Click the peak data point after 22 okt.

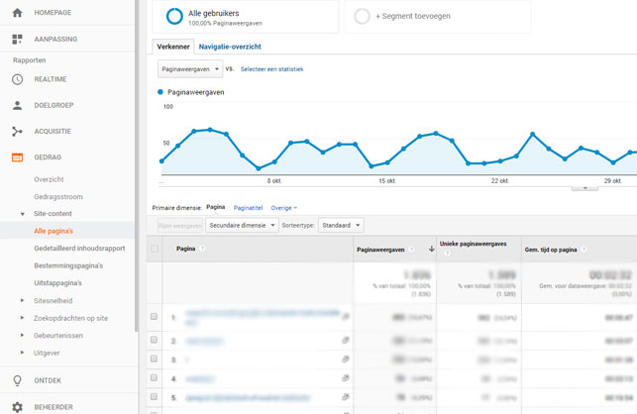coord(533,134)
